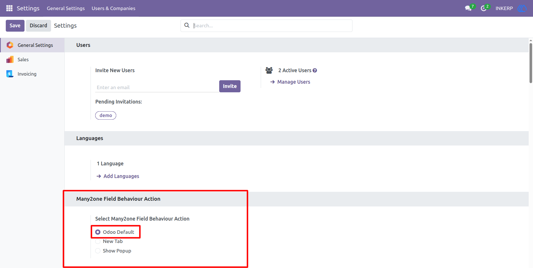Click the 'Select Many2one Field Behaviour Action' label
Image resolution: width=533 pixels, height=268 pixels.
coord(142,219)
